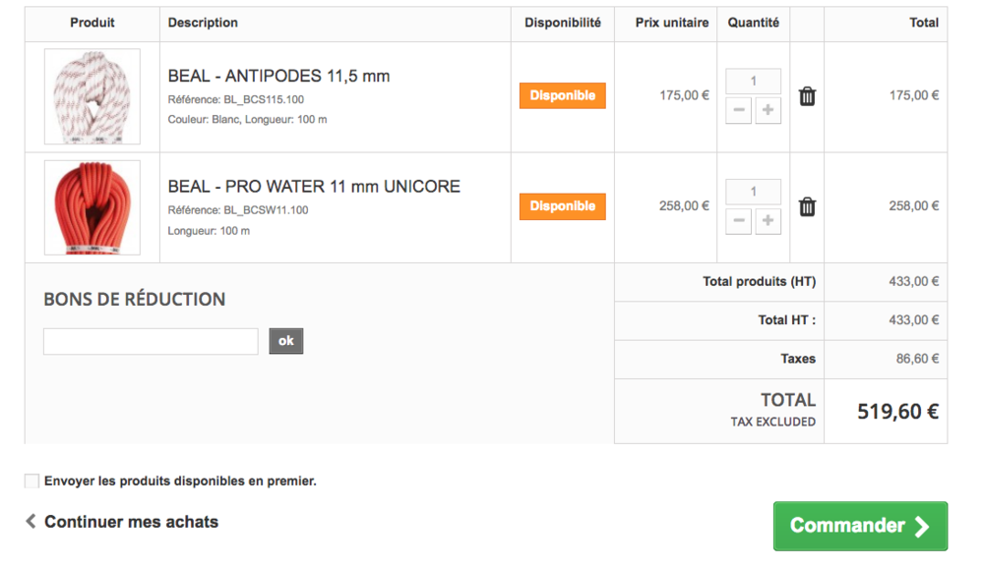Click the chevron left of Continuer mes achats
984x568 pixels.
pyautogui.click(x=31, y=521)
